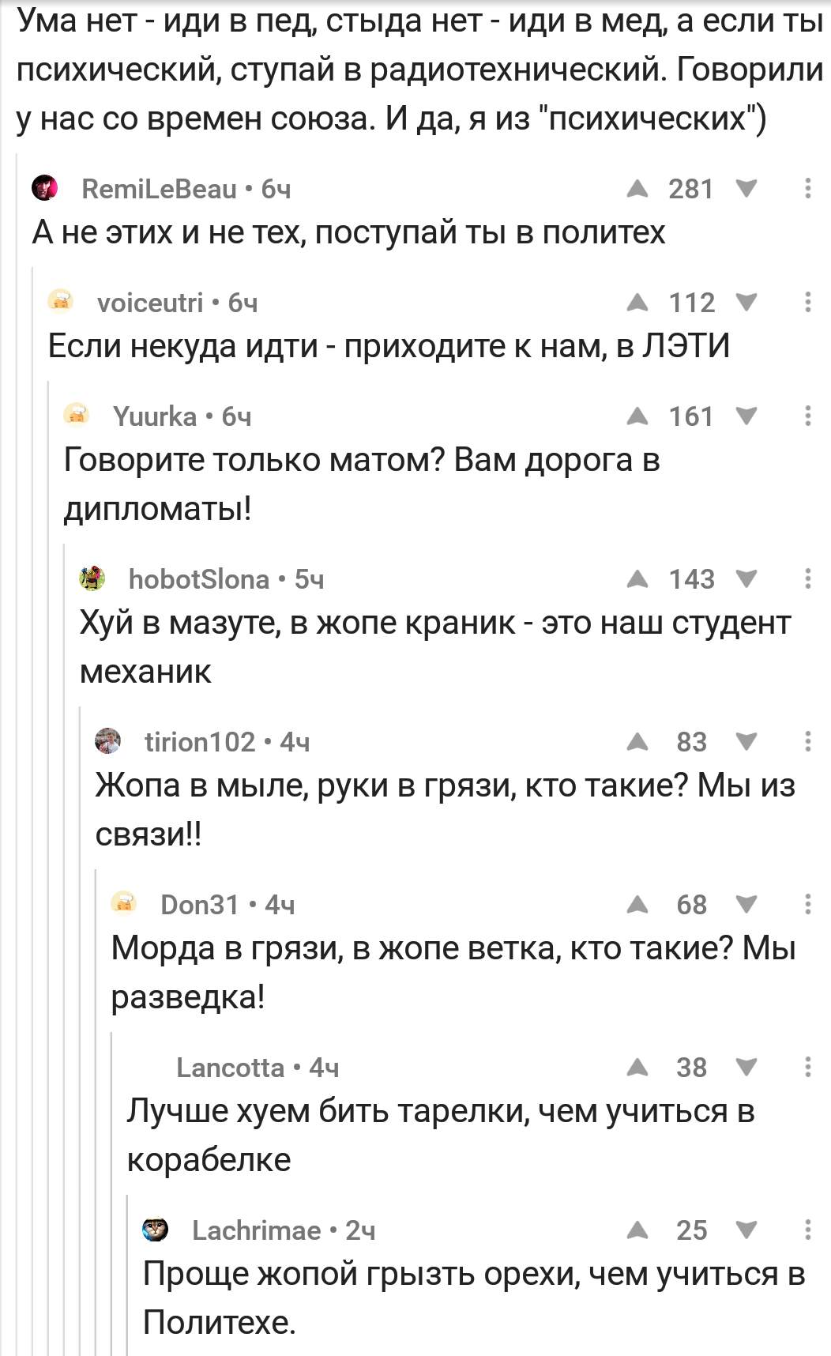Viewport: 831px width, 1356px height.
Task: Click tirion102's avatar image
Action: [x=108, y=741]
